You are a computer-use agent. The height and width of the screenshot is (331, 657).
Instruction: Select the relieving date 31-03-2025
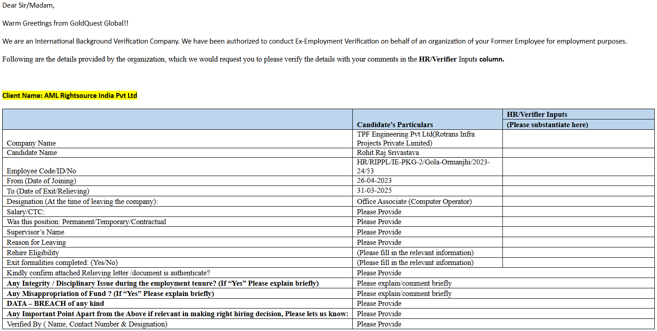click(374, 190)
